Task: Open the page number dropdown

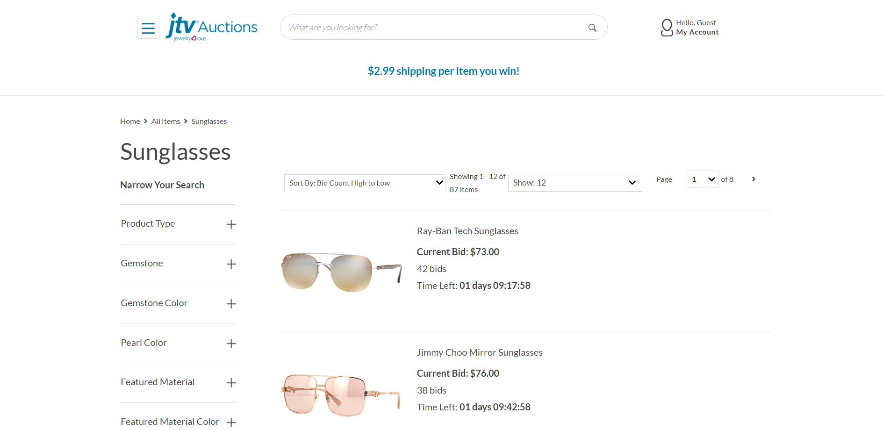Action: pos(702,179)
